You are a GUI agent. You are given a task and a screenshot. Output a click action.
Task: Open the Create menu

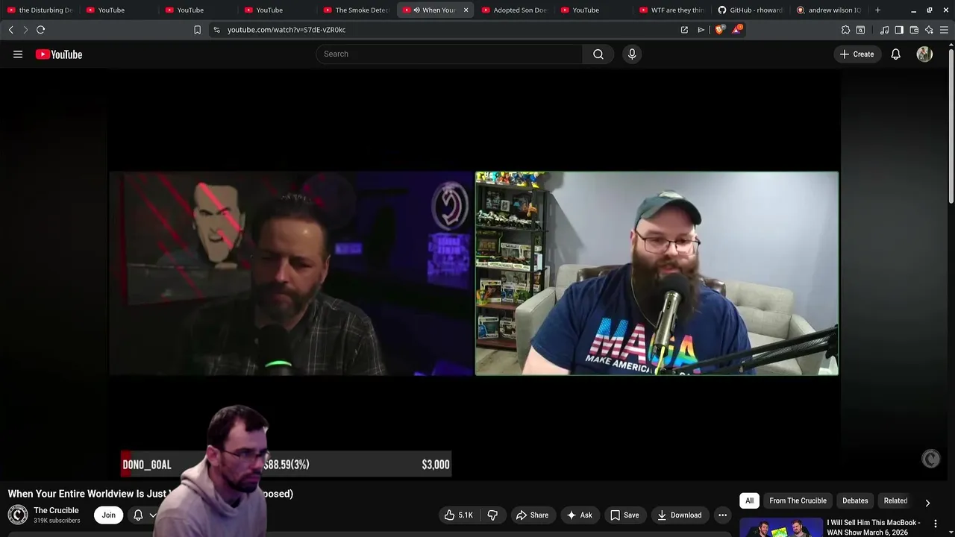click(857, 54)
